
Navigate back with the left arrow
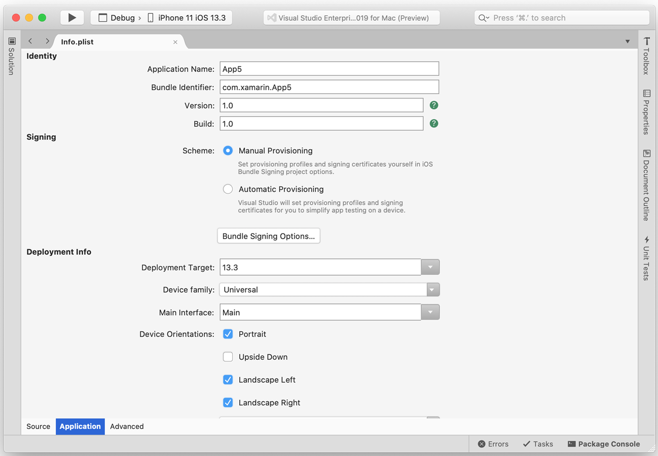pyautogui.click(x=30, y=42)
